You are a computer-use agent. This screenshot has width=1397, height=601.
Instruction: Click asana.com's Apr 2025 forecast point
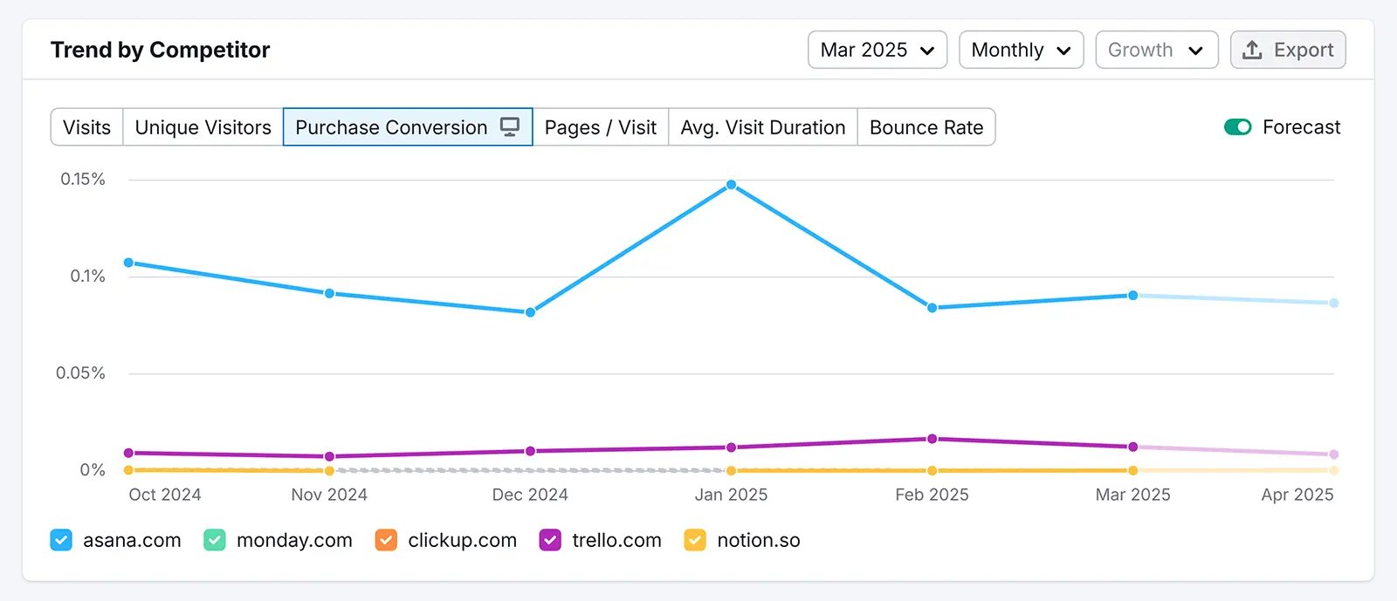click(1333, 304)
